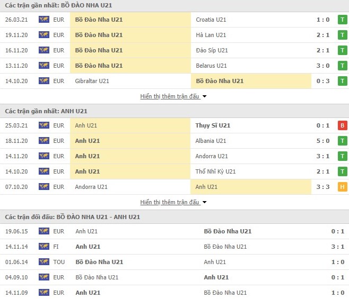Open the Thổ Nhĩ Kỳ U21 team link
This screenshot has width=349, height=299.
click(x=215, y=171)
